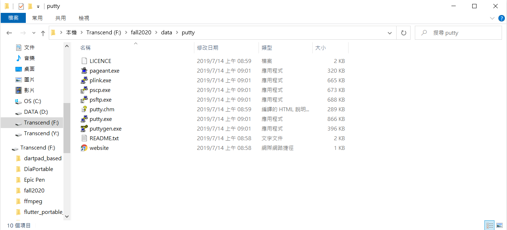Click the putty.exe application icon
Image resolution: width=507 pixels, height=230 pixels.
(84, 119)
